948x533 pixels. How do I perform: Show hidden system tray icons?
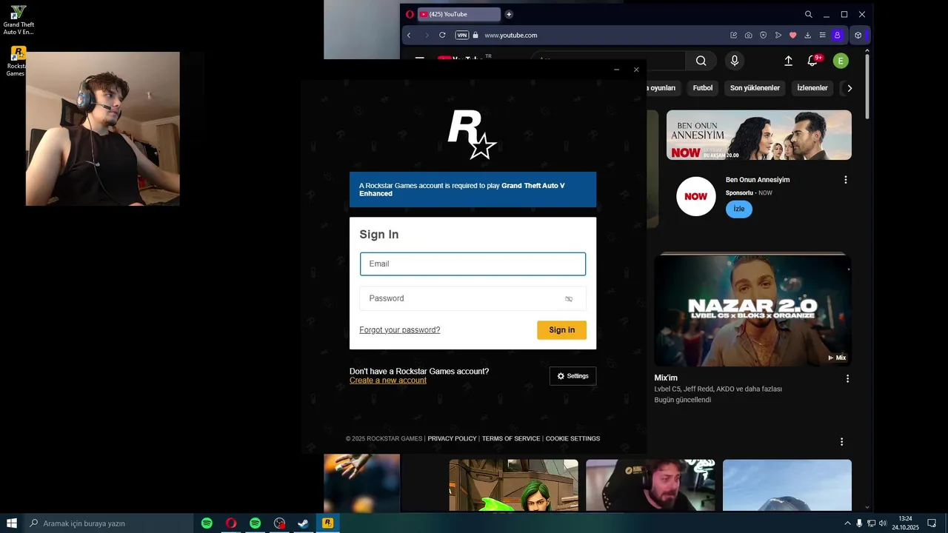click(847, 523)
